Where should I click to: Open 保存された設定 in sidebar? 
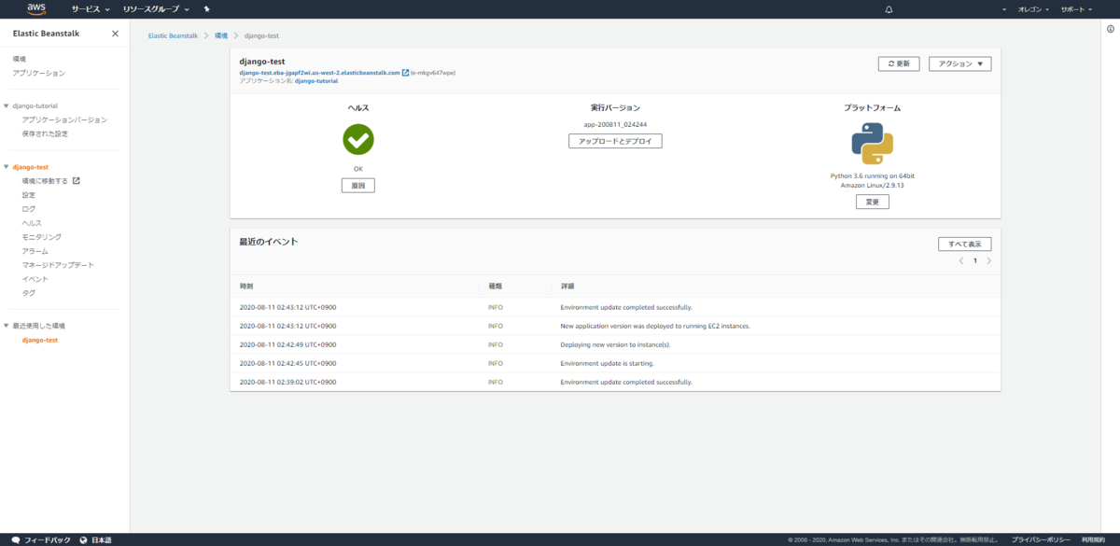coord(45,133)
